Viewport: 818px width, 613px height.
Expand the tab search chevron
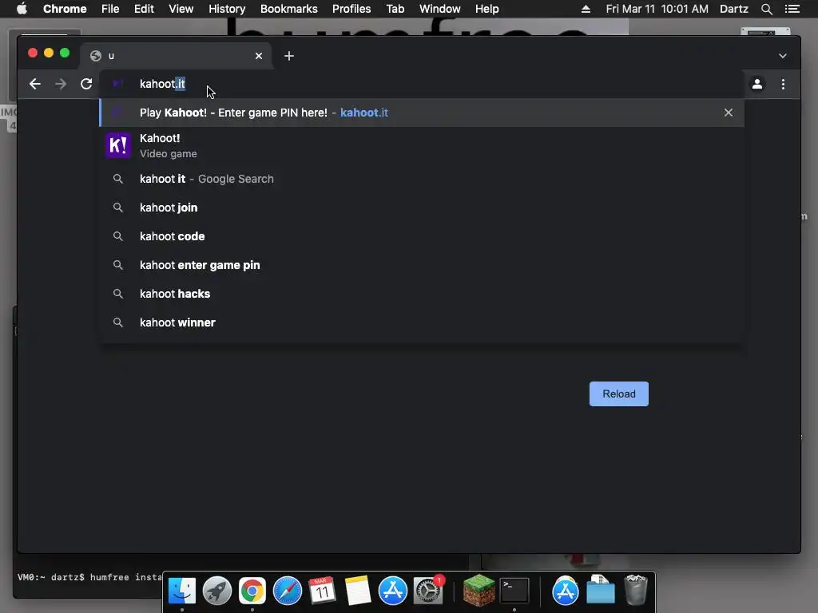click(x=783, y=56)
